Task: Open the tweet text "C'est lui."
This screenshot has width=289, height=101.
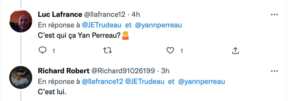Action: click(x=52, y=92)
